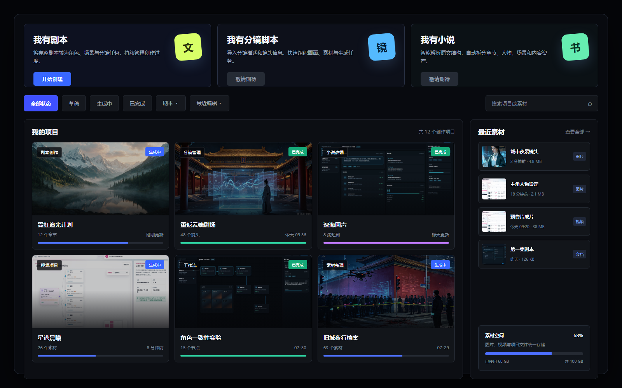Click 城市夜景镜头 title
Viewport: 622px width, 388px height.
[524, 152]
